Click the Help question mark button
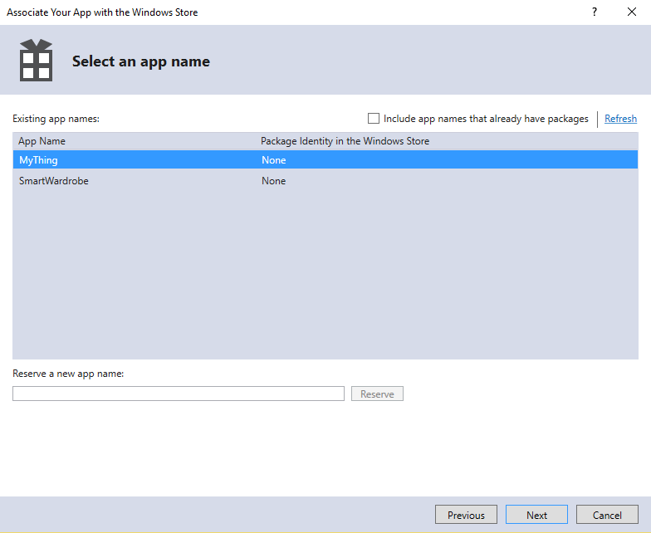The height and width of the screenshot is (533, 651). [x=594, y=12]
